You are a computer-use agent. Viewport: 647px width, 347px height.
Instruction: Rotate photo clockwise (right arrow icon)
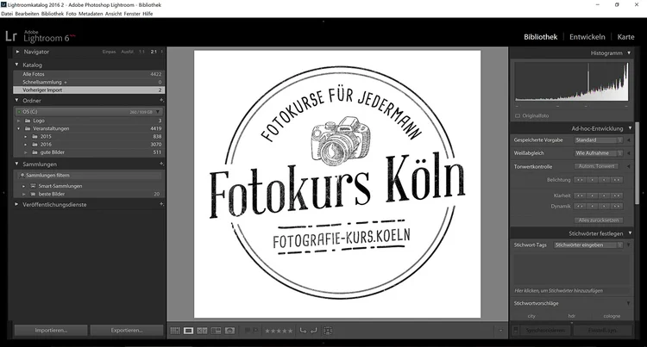pos(314,331)
